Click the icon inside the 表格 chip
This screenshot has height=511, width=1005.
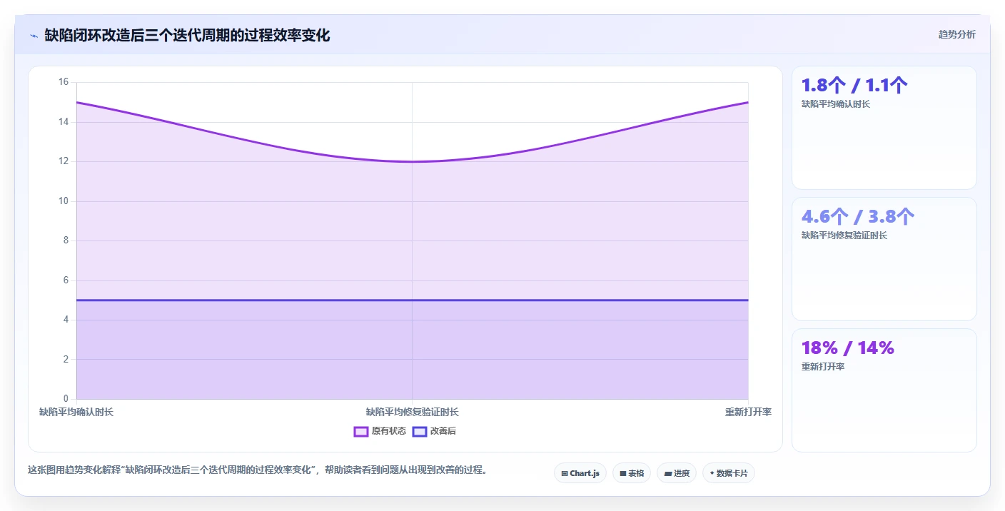click(x=622, y=473)
